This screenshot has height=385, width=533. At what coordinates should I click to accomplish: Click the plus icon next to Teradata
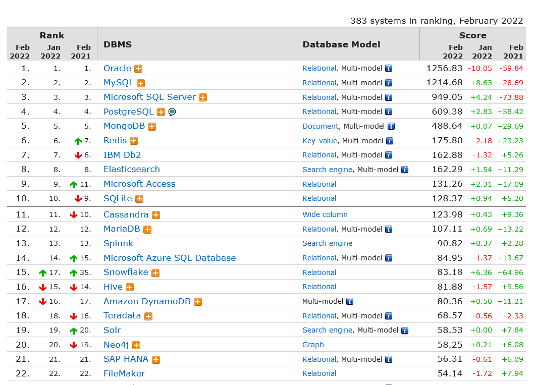coord(148,316)
